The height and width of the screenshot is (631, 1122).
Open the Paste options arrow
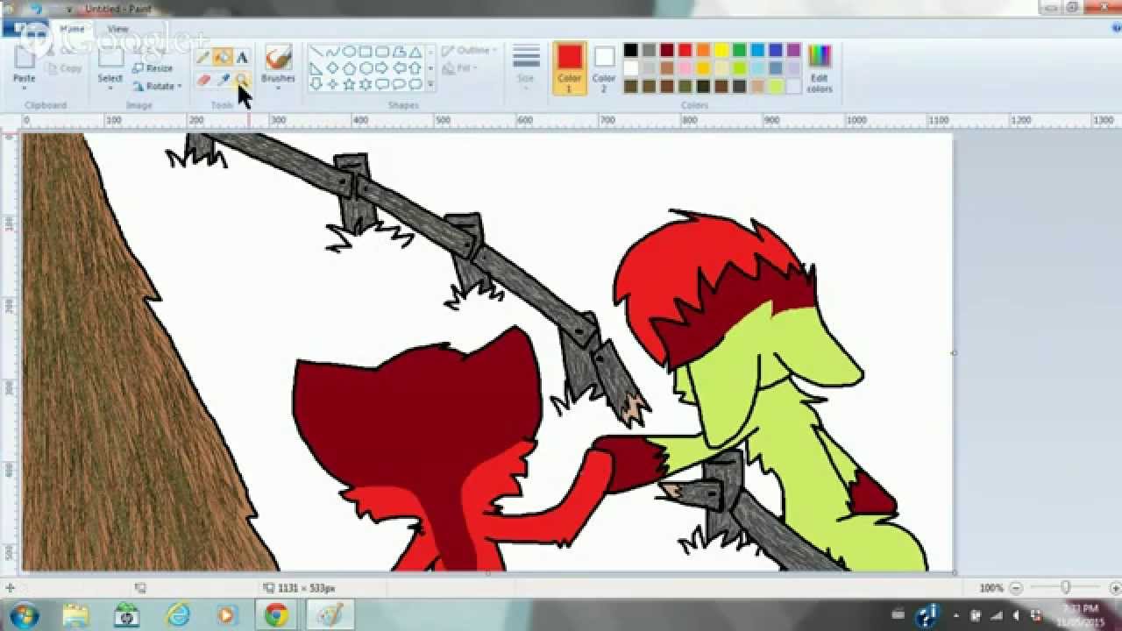click(24, 88)
